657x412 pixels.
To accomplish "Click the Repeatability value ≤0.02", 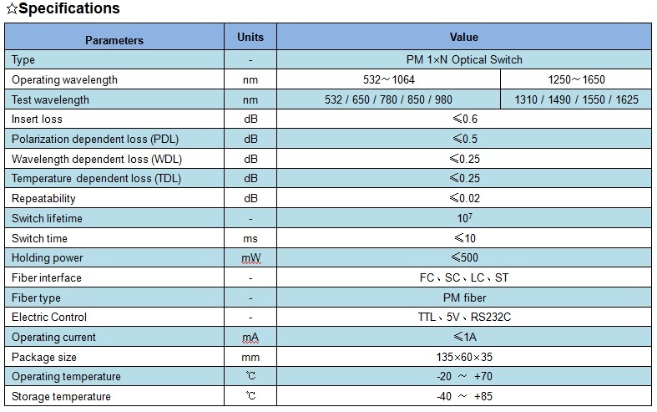I will 464,198.
